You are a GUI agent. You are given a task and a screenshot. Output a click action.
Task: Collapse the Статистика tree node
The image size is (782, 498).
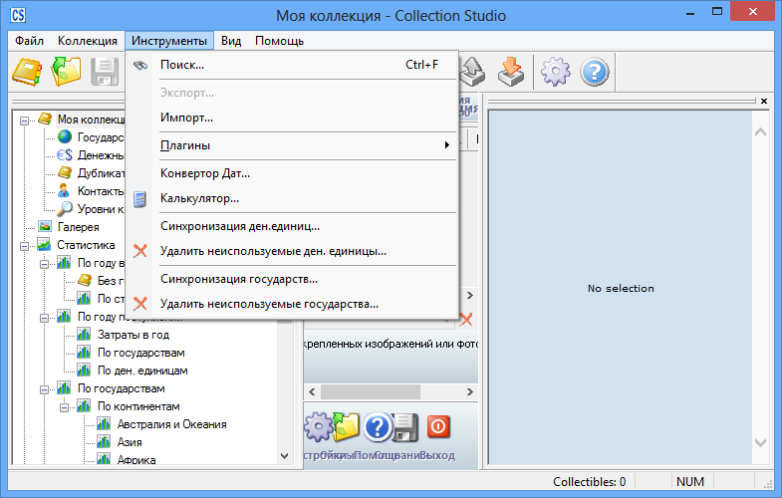pos(24,246)
